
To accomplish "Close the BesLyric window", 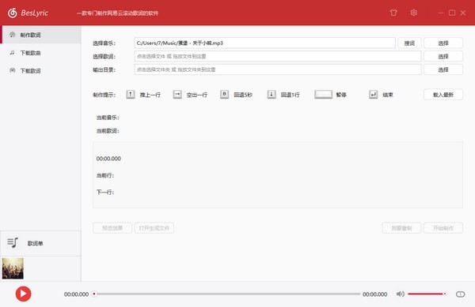I will click(463, 13).
